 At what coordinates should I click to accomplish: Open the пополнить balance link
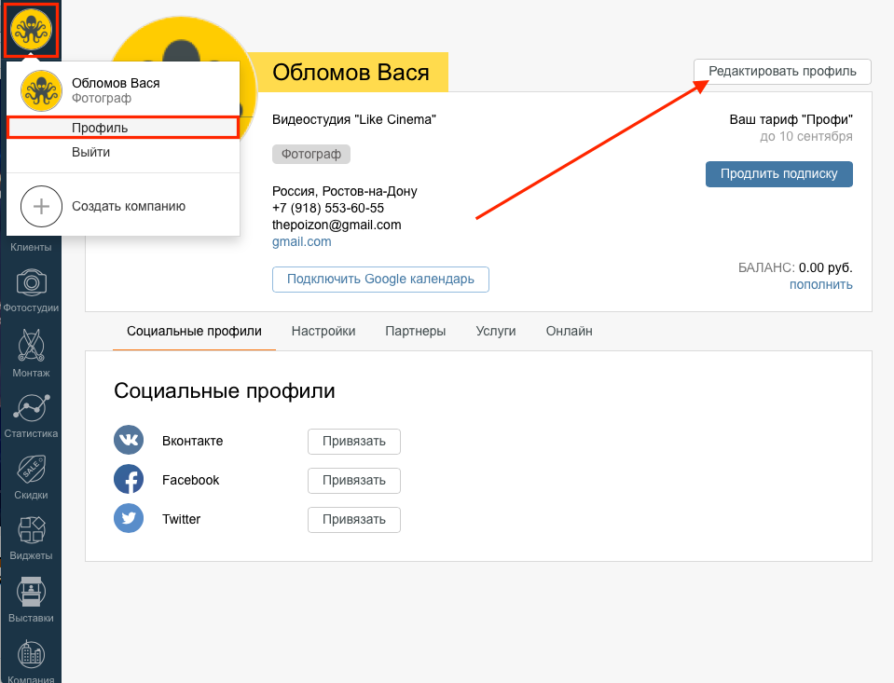(821, 284)
